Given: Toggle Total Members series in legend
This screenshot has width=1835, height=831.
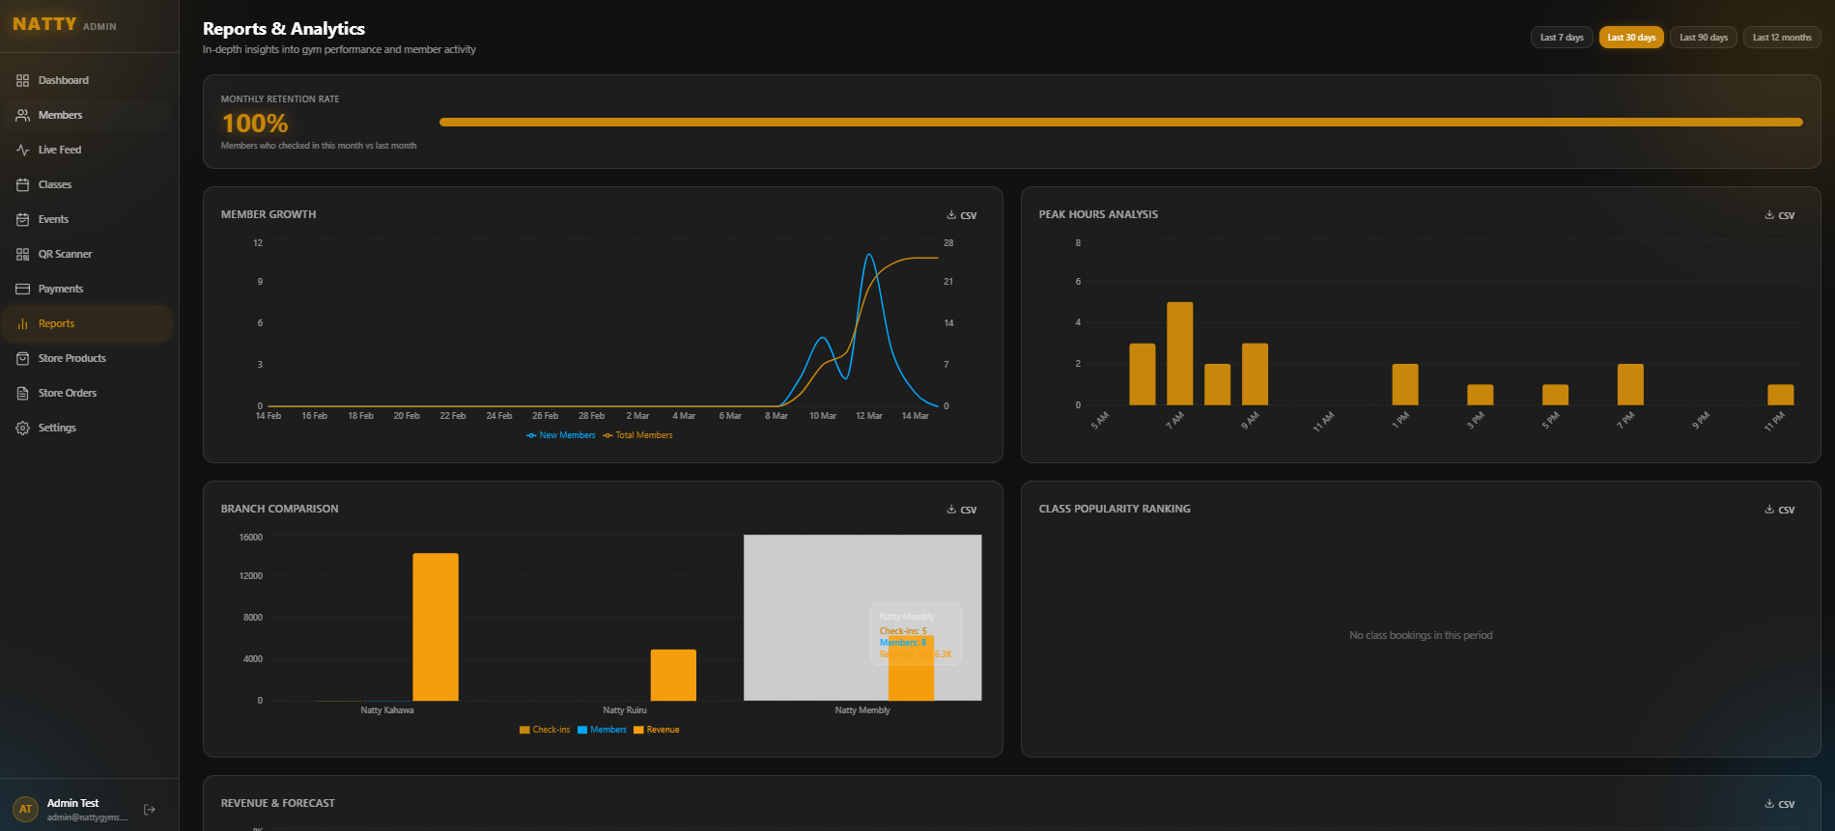Looking at the screenshot, I should coord(637,435).
